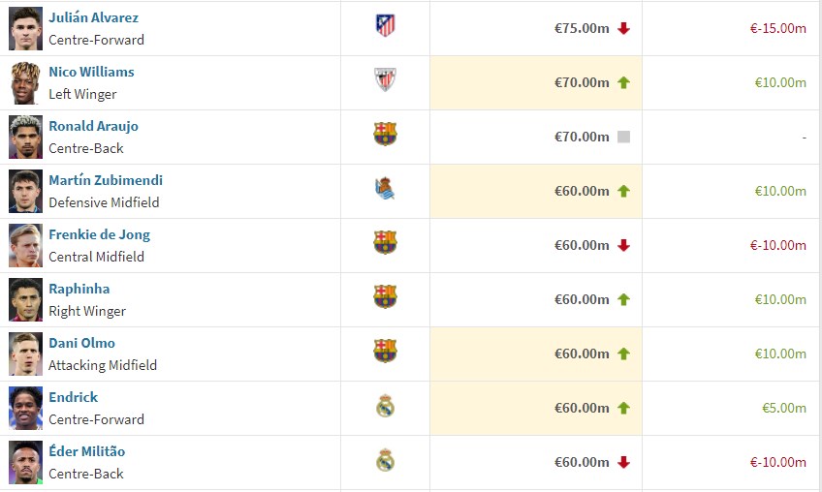Open Dani Olmo profile link
This screenshot has height=492, width=822.
[x=81, y=343]
